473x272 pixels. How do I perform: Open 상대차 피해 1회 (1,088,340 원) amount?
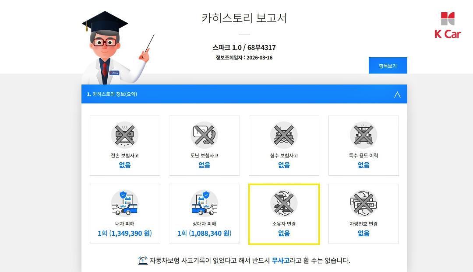click(x=204, y=233)
